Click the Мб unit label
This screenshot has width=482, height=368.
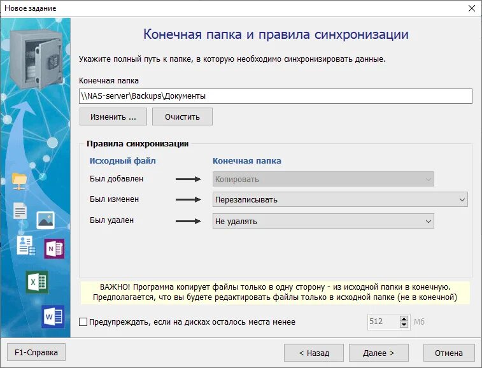419,322
